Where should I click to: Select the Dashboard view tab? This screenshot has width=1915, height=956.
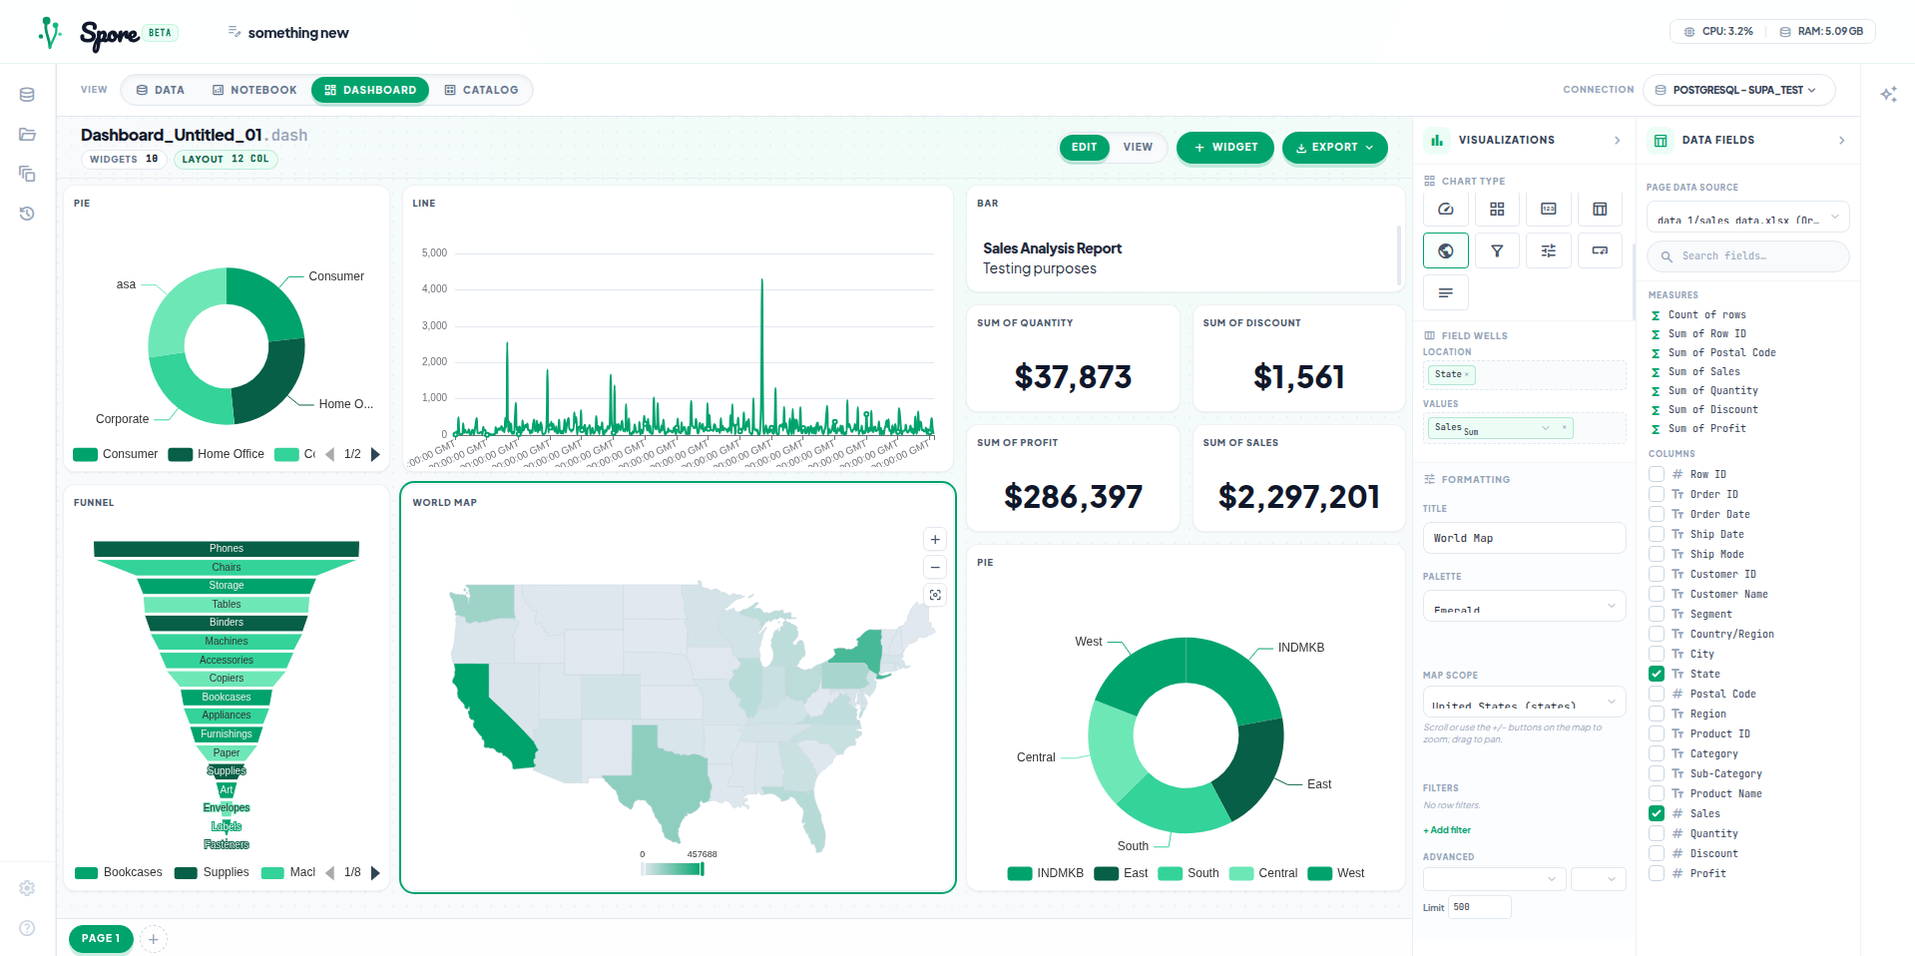[370, 90]
